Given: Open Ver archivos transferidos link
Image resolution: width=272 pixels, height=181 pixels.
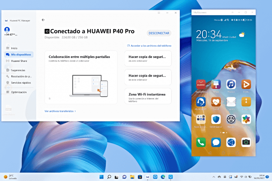Looking at the screenshot, I should 60,111.
